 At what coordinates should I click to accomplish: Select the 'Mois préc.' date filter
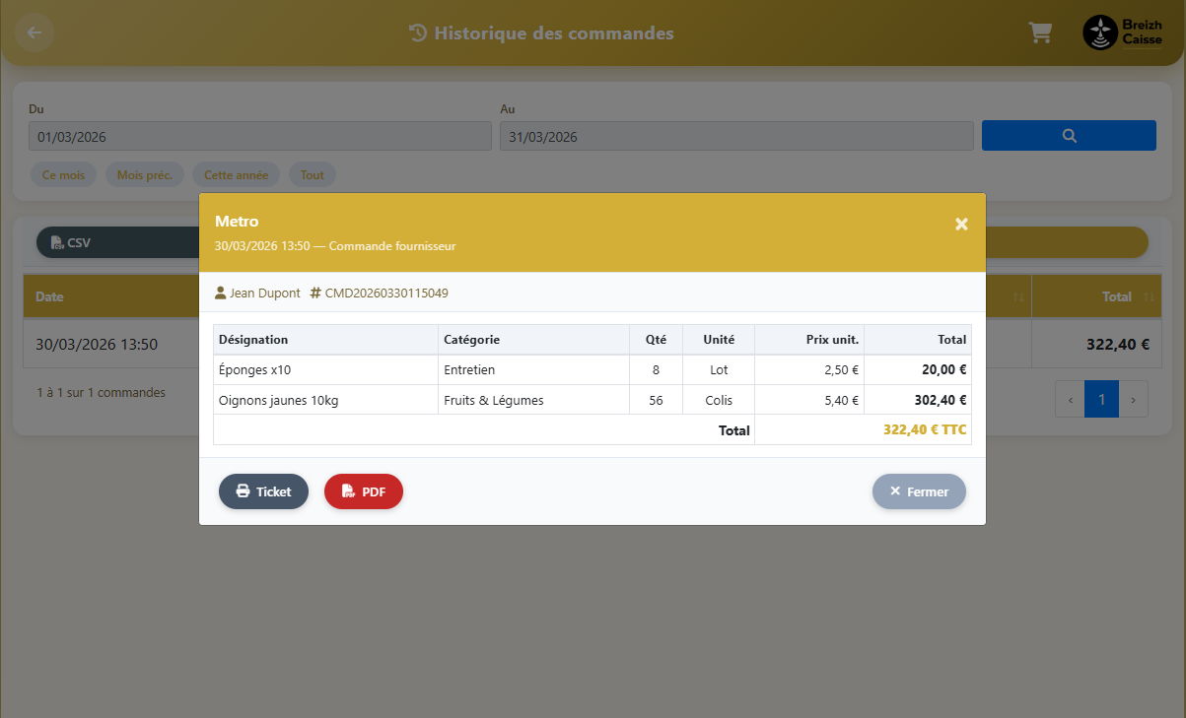tap(144, 175)
